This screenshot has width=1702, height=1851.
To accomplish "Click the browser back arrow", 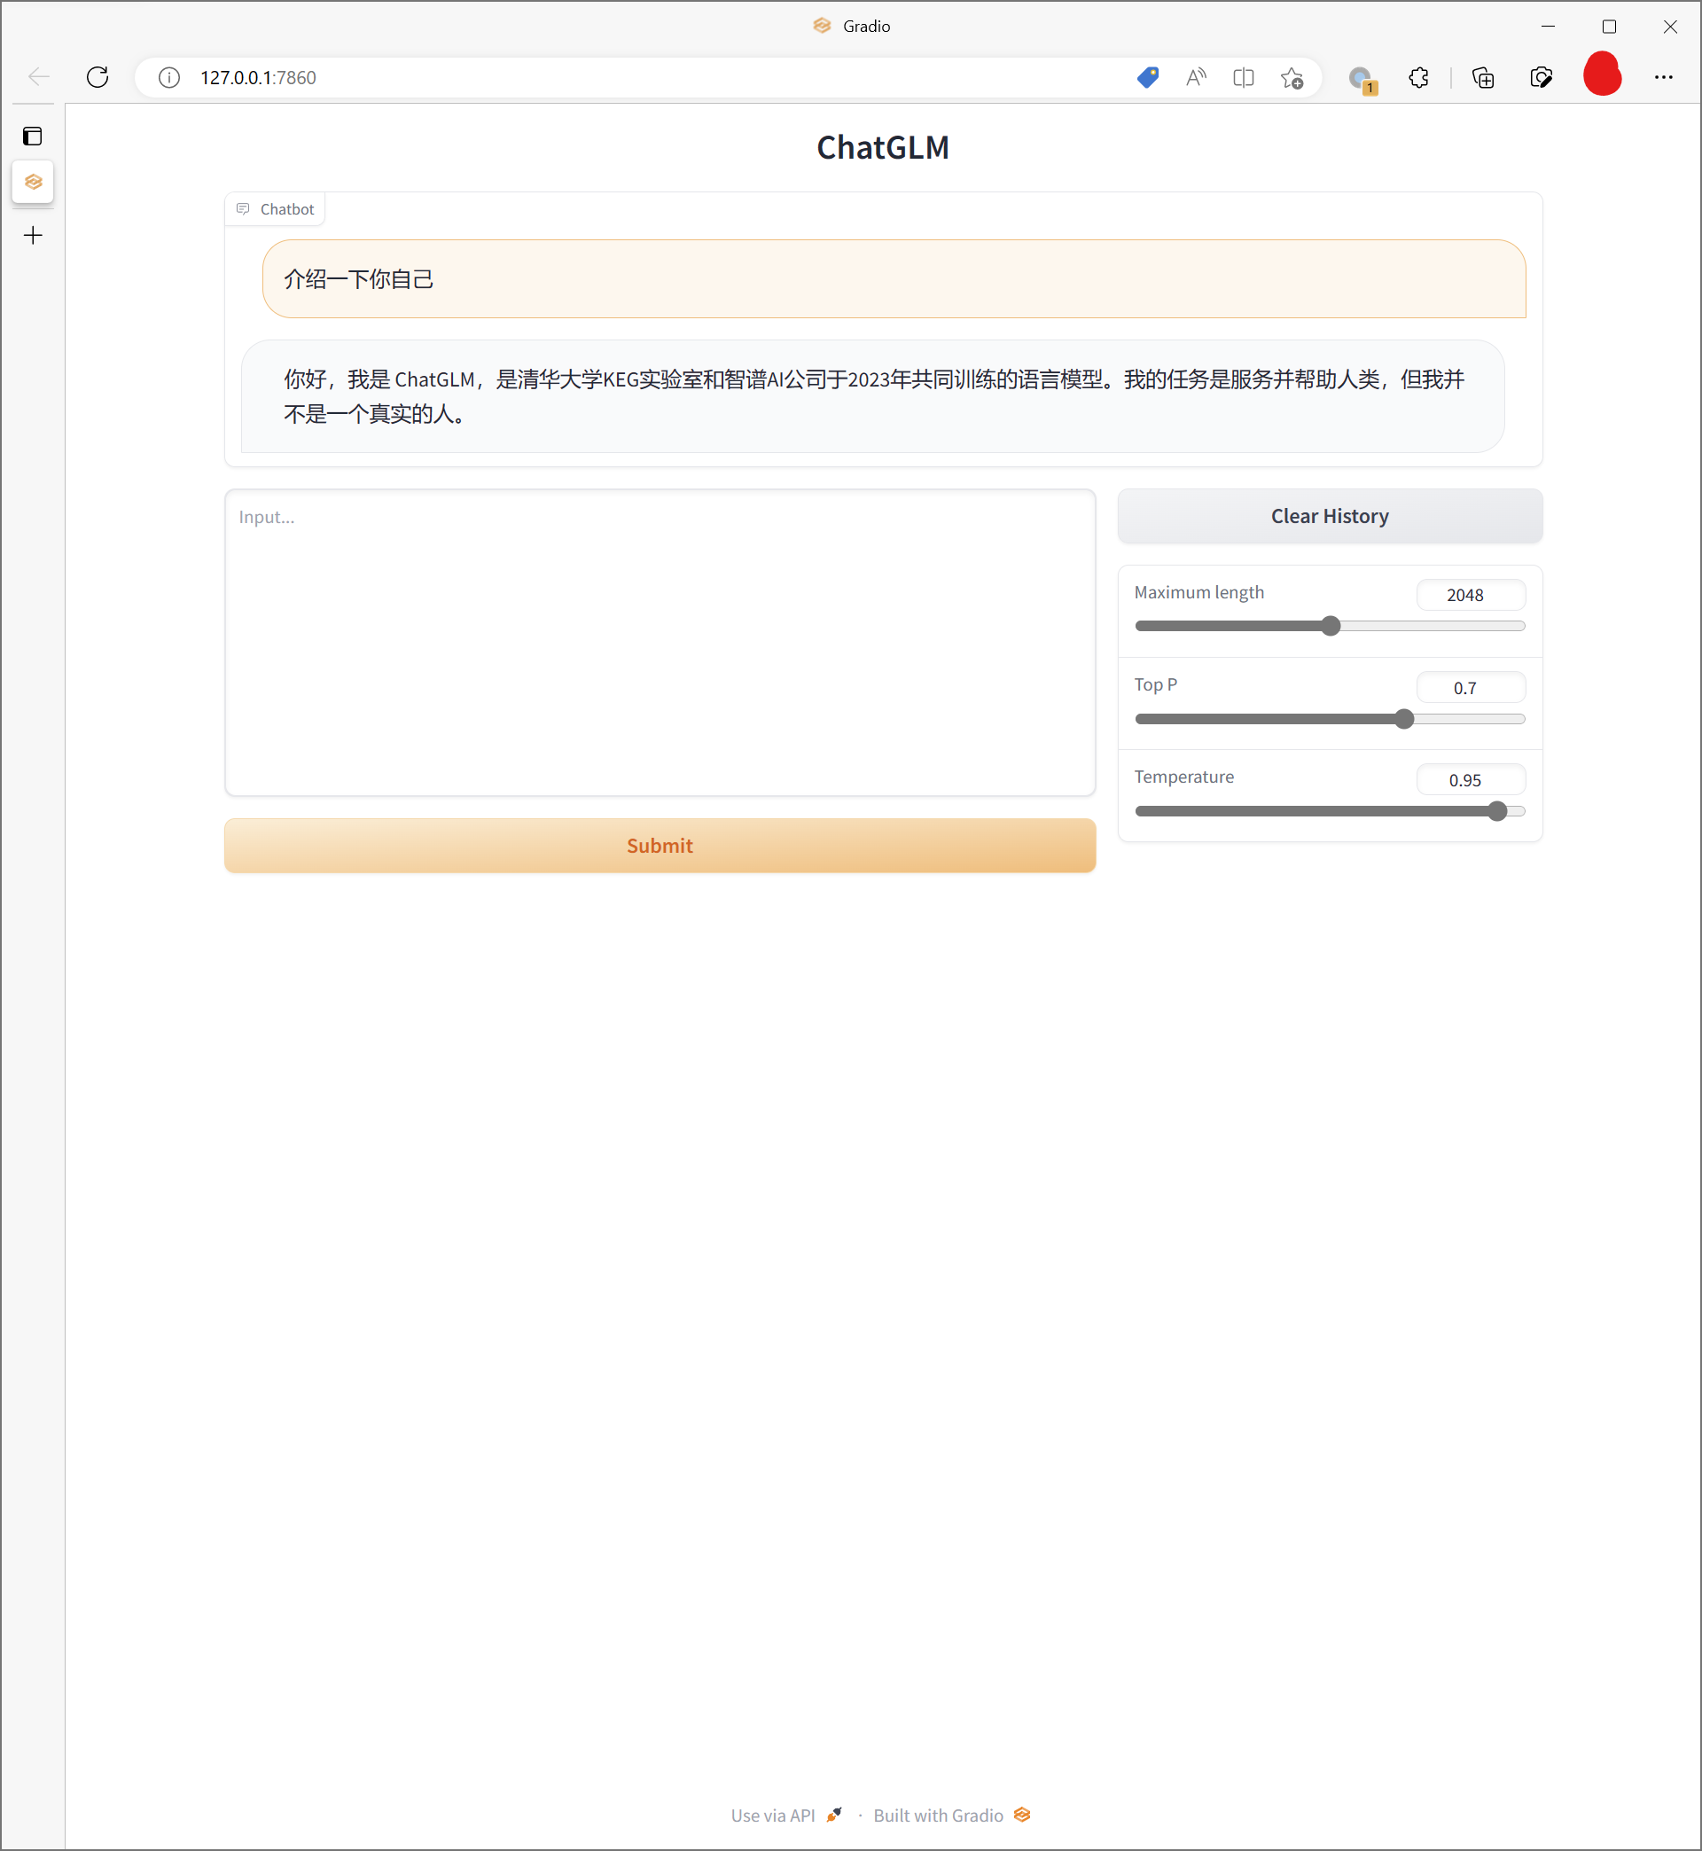I will click(x=39, y=77).
